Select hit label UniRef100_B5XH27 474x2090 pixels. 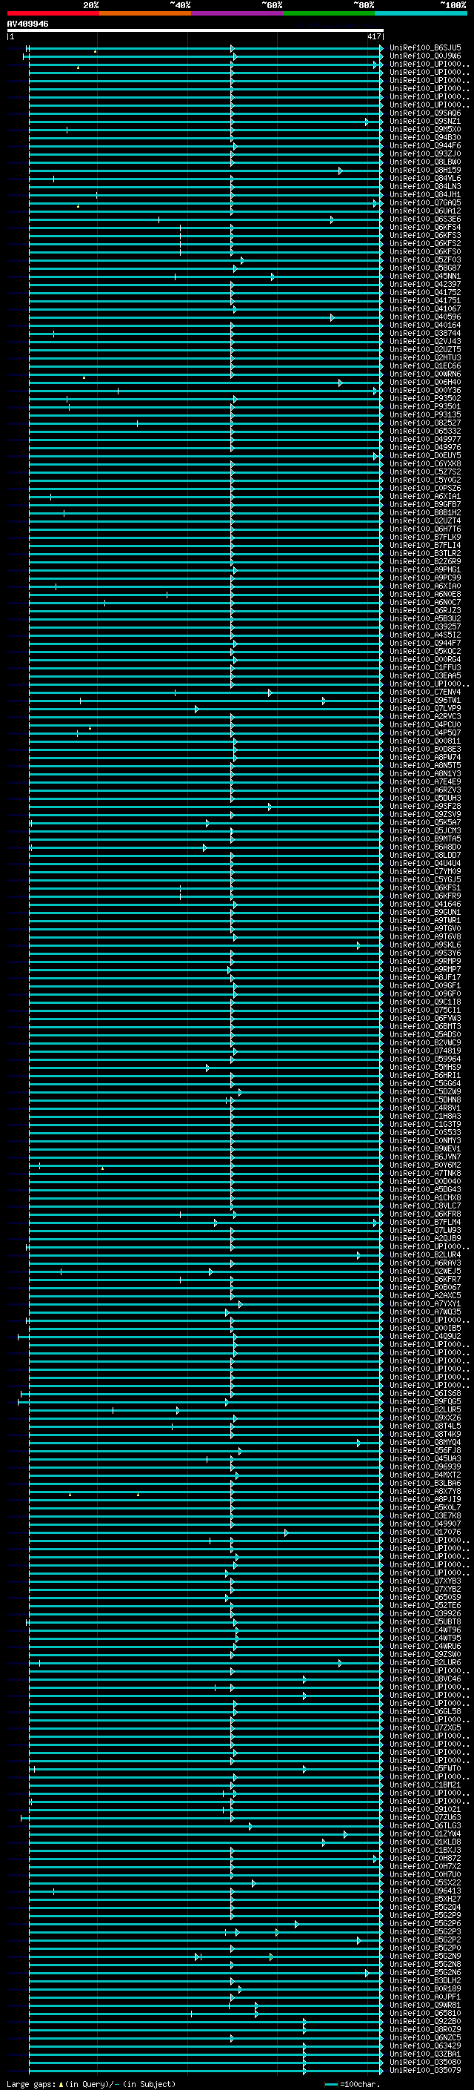(x=425, y=1899)
